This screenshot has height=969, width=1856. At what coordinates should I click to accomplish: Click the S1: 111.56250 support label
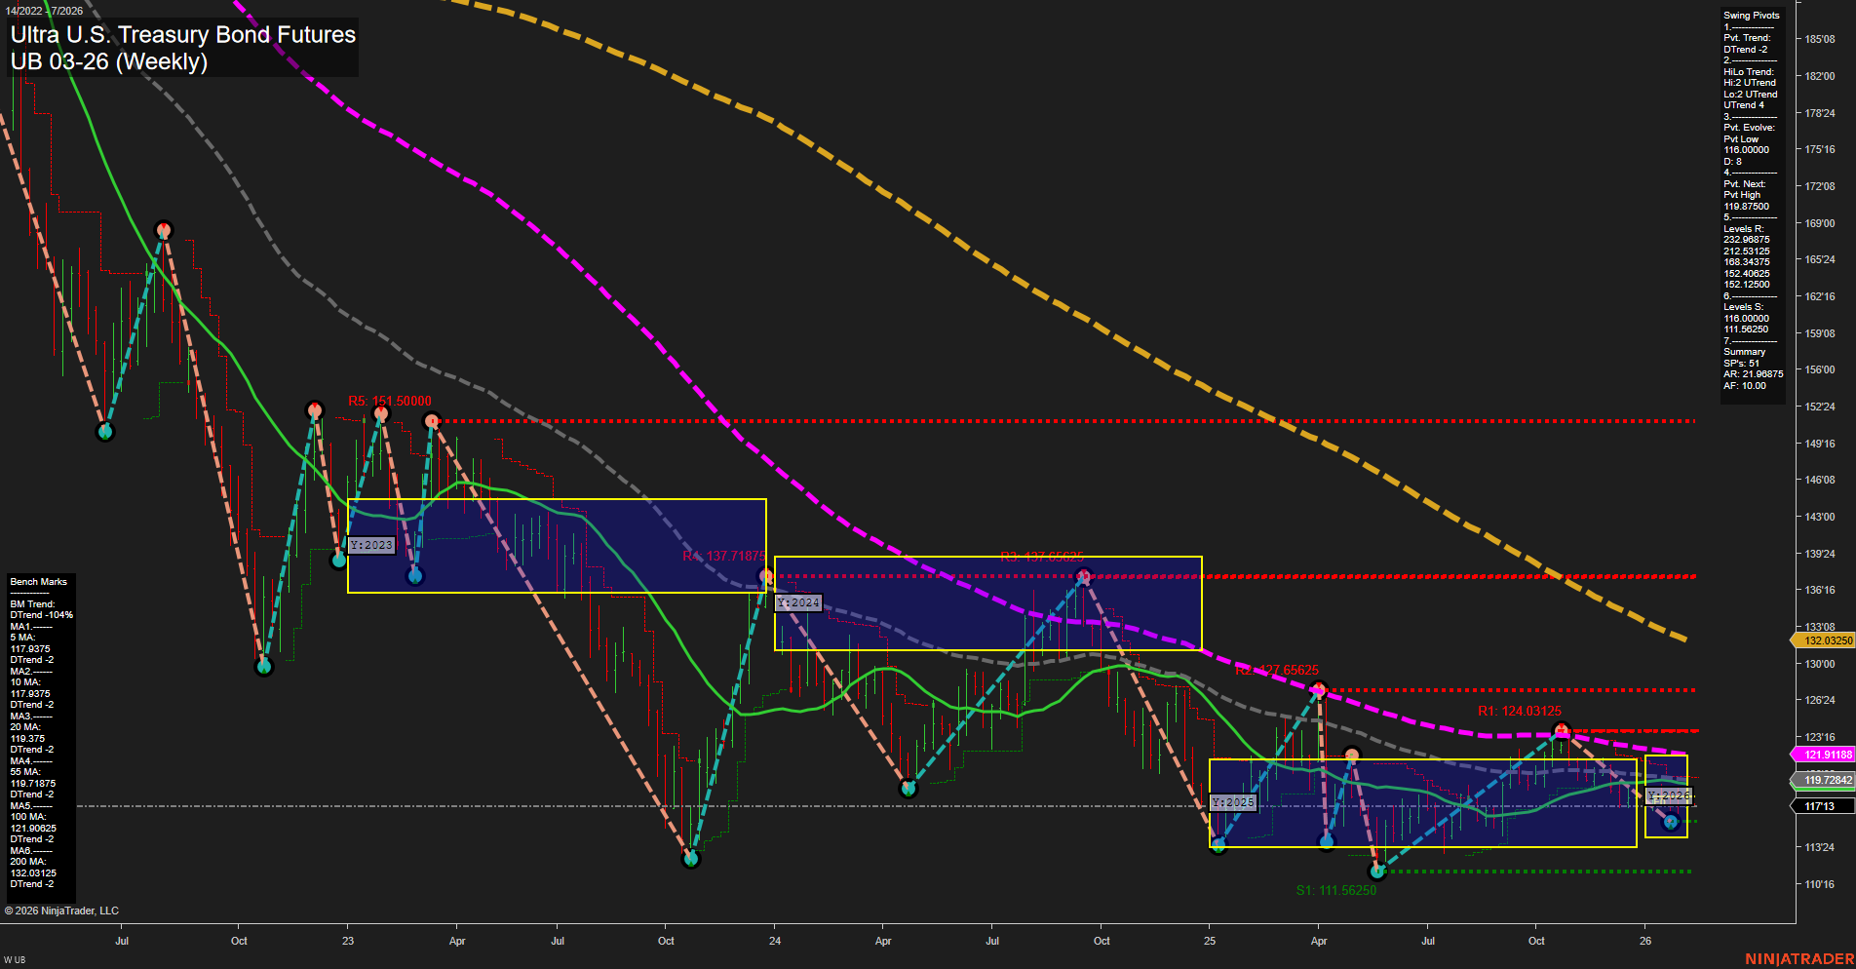pos(1335,890)
